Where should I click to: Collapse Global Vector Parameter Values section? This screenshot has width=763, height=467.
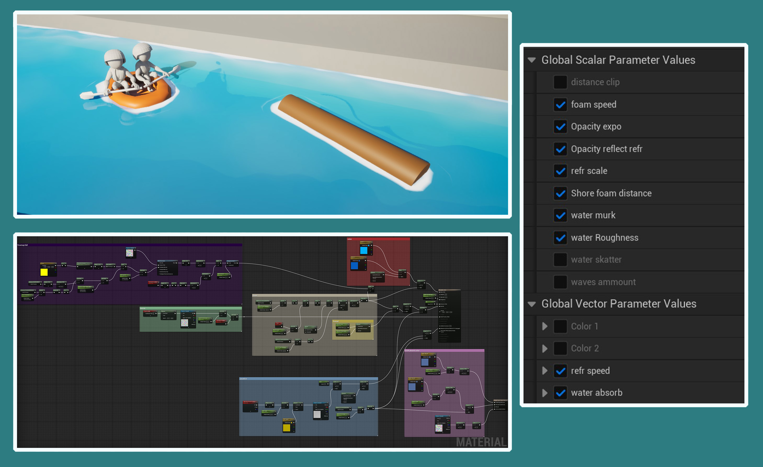[532, 304]
